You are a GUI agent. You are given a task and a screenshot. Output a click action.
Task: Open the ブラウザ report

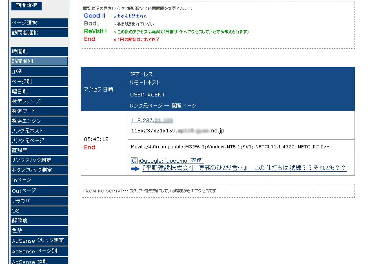(39, 201)
